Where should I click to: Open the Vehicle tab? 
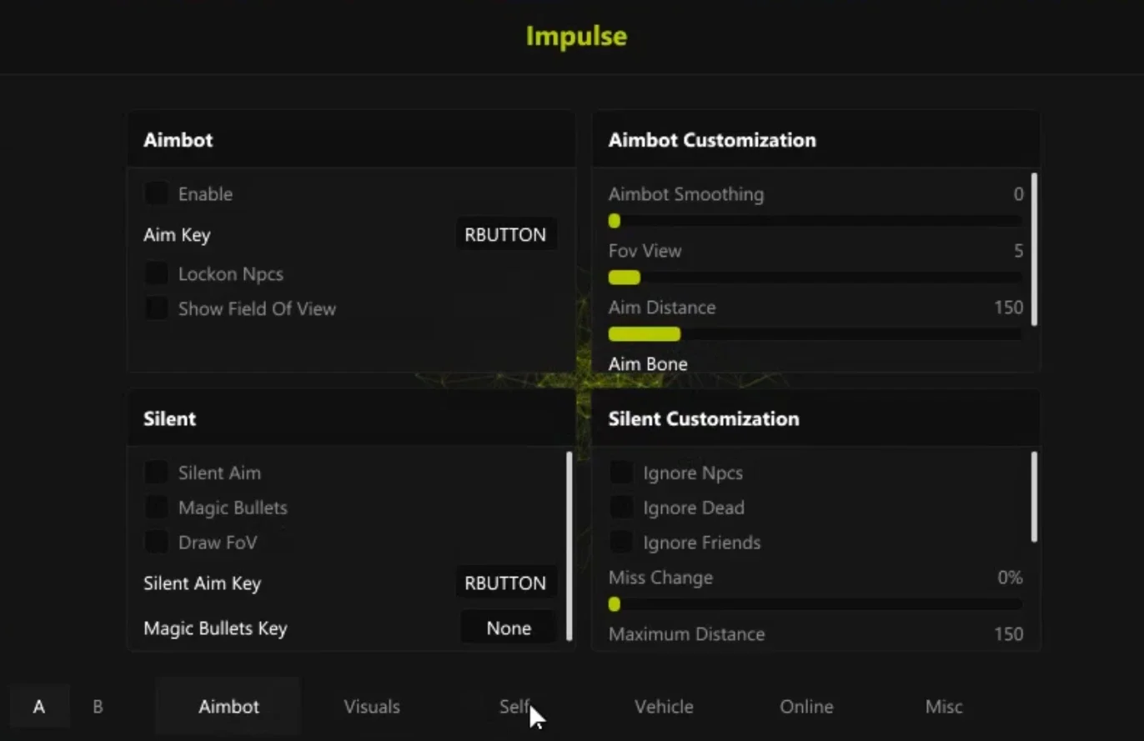pyautogui.click(x=664, y=706)
